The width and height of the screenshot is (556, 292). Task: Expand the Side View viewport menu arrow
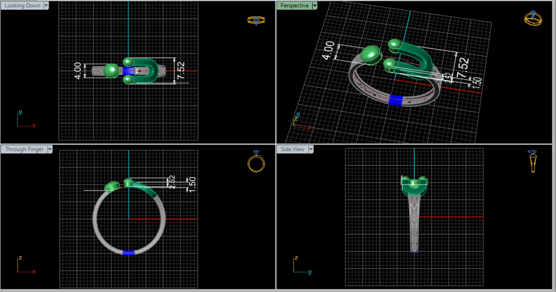tap(311, 149)
